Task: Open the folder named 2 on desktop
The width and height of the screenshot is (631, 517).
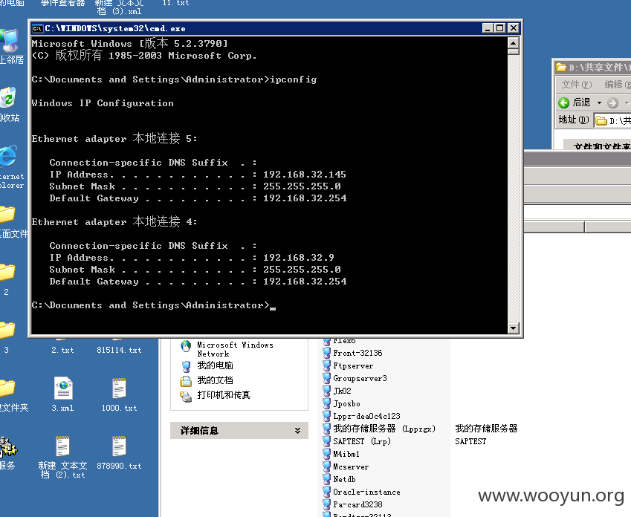Action: [7, 273]
